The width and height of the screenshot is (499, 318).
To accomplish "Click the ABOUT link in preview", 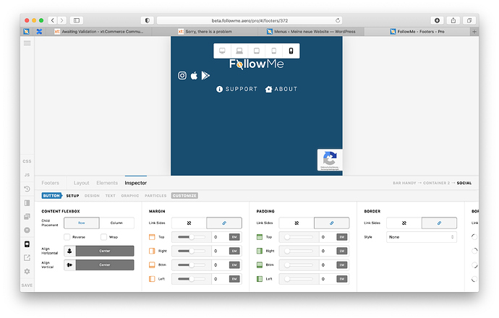I will 281,89.
